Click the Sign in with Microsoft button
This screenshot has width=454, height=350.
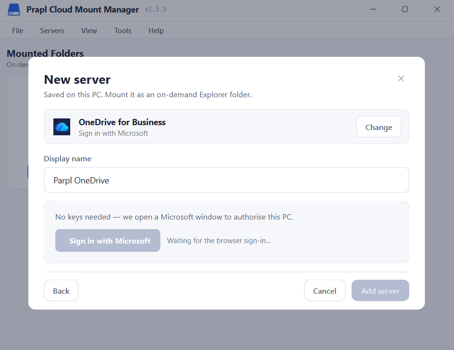(x=108, y=241)
